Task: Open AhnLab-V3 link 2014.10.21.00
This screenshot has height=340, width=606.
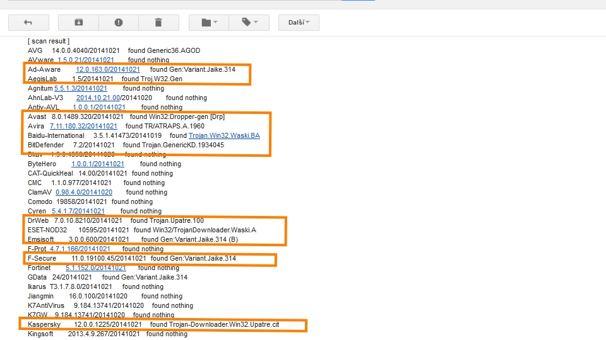Action: 98,98
